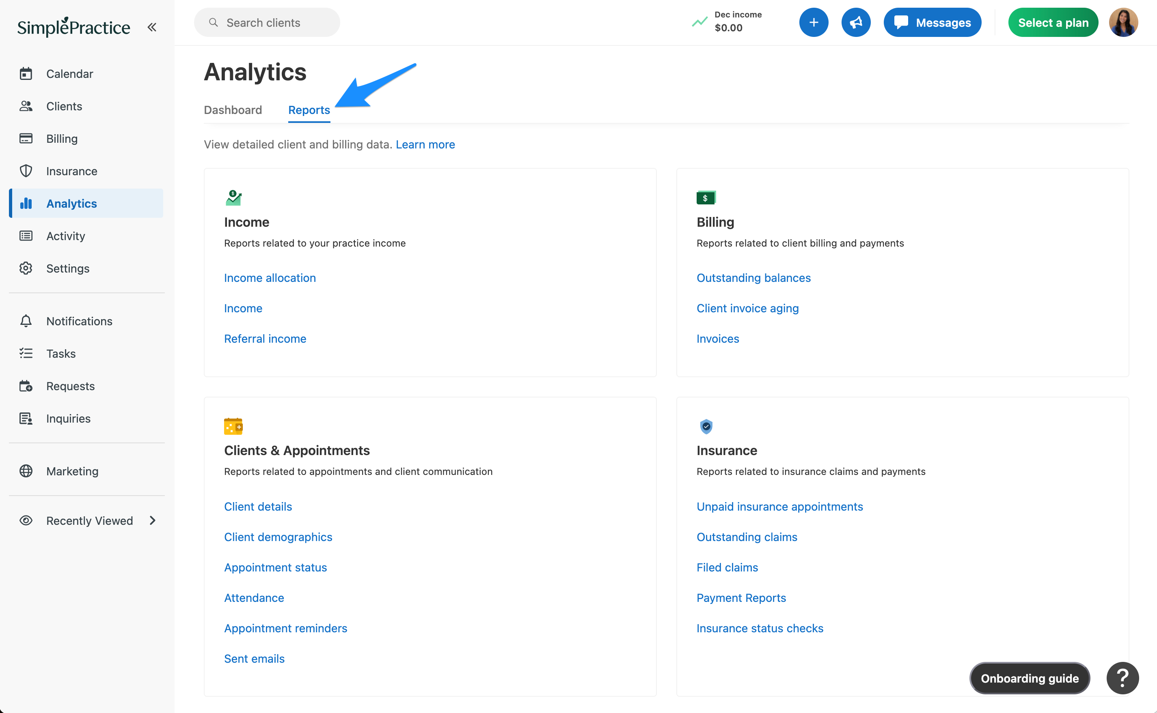The image size is (1157, 713).
Task: Open the help question mark icon
Action: click(1122, 678)
